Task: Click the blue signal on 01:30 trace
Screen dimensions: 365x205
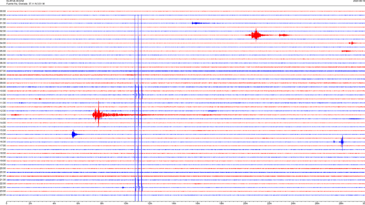Action: [197, 23]
